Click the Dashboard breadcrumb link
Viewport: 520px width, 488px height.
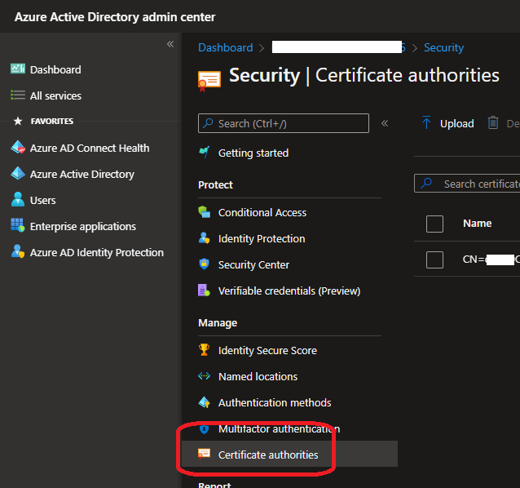click(x=225, y=48)
